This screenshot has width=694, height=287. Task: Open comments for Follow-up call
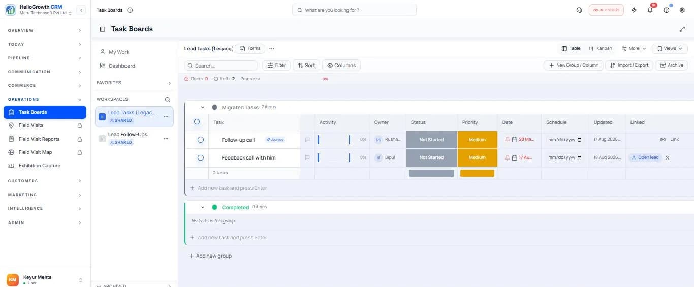click(x=307, y=140)
